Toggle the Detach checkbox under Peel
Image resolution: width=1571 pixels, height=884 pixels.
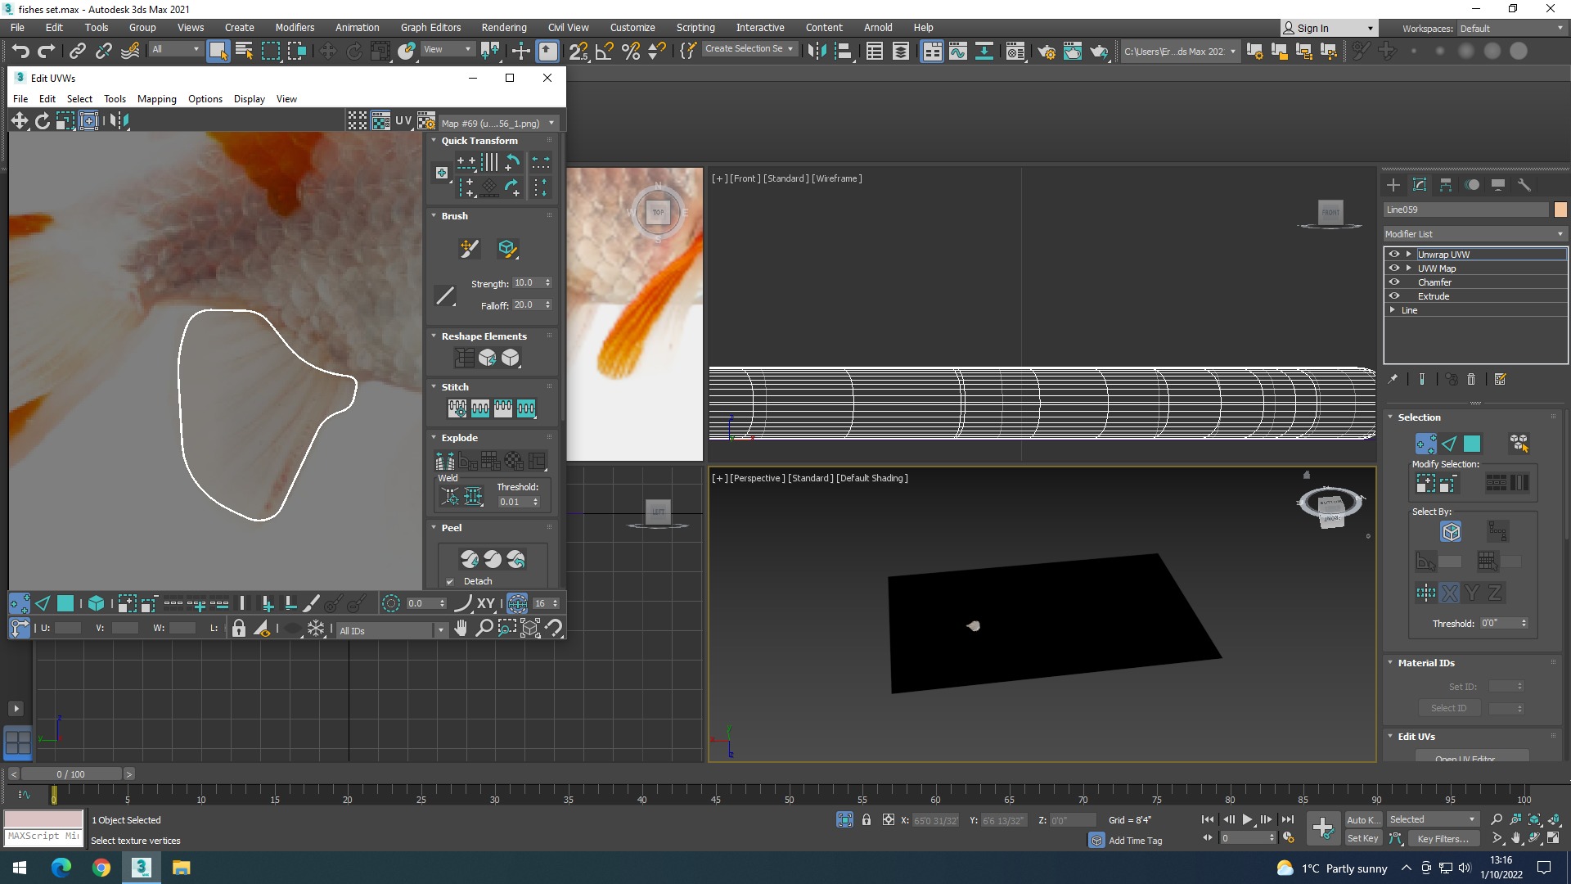click(x=450, y=582)
